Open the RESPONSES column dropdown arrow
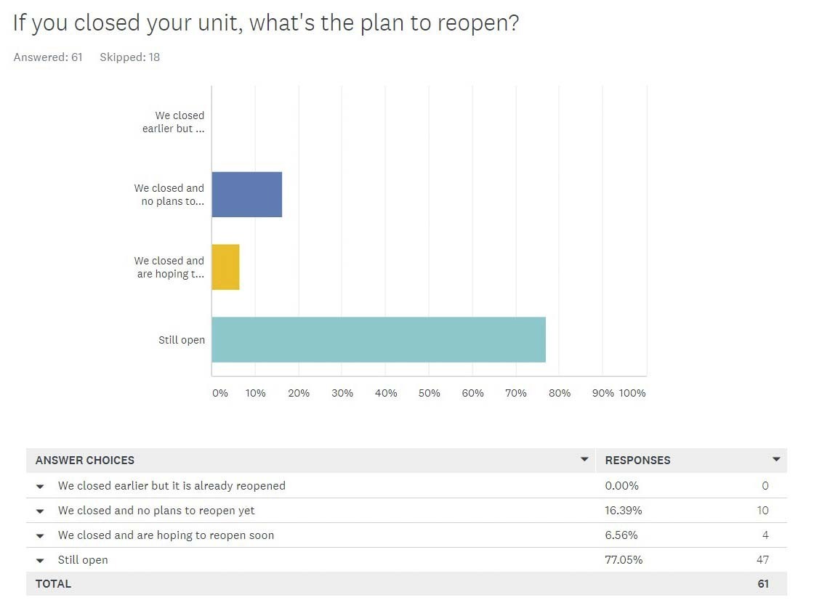Image resolution: width=814 pixels, height=600 pixels. (x=776, y=459)
